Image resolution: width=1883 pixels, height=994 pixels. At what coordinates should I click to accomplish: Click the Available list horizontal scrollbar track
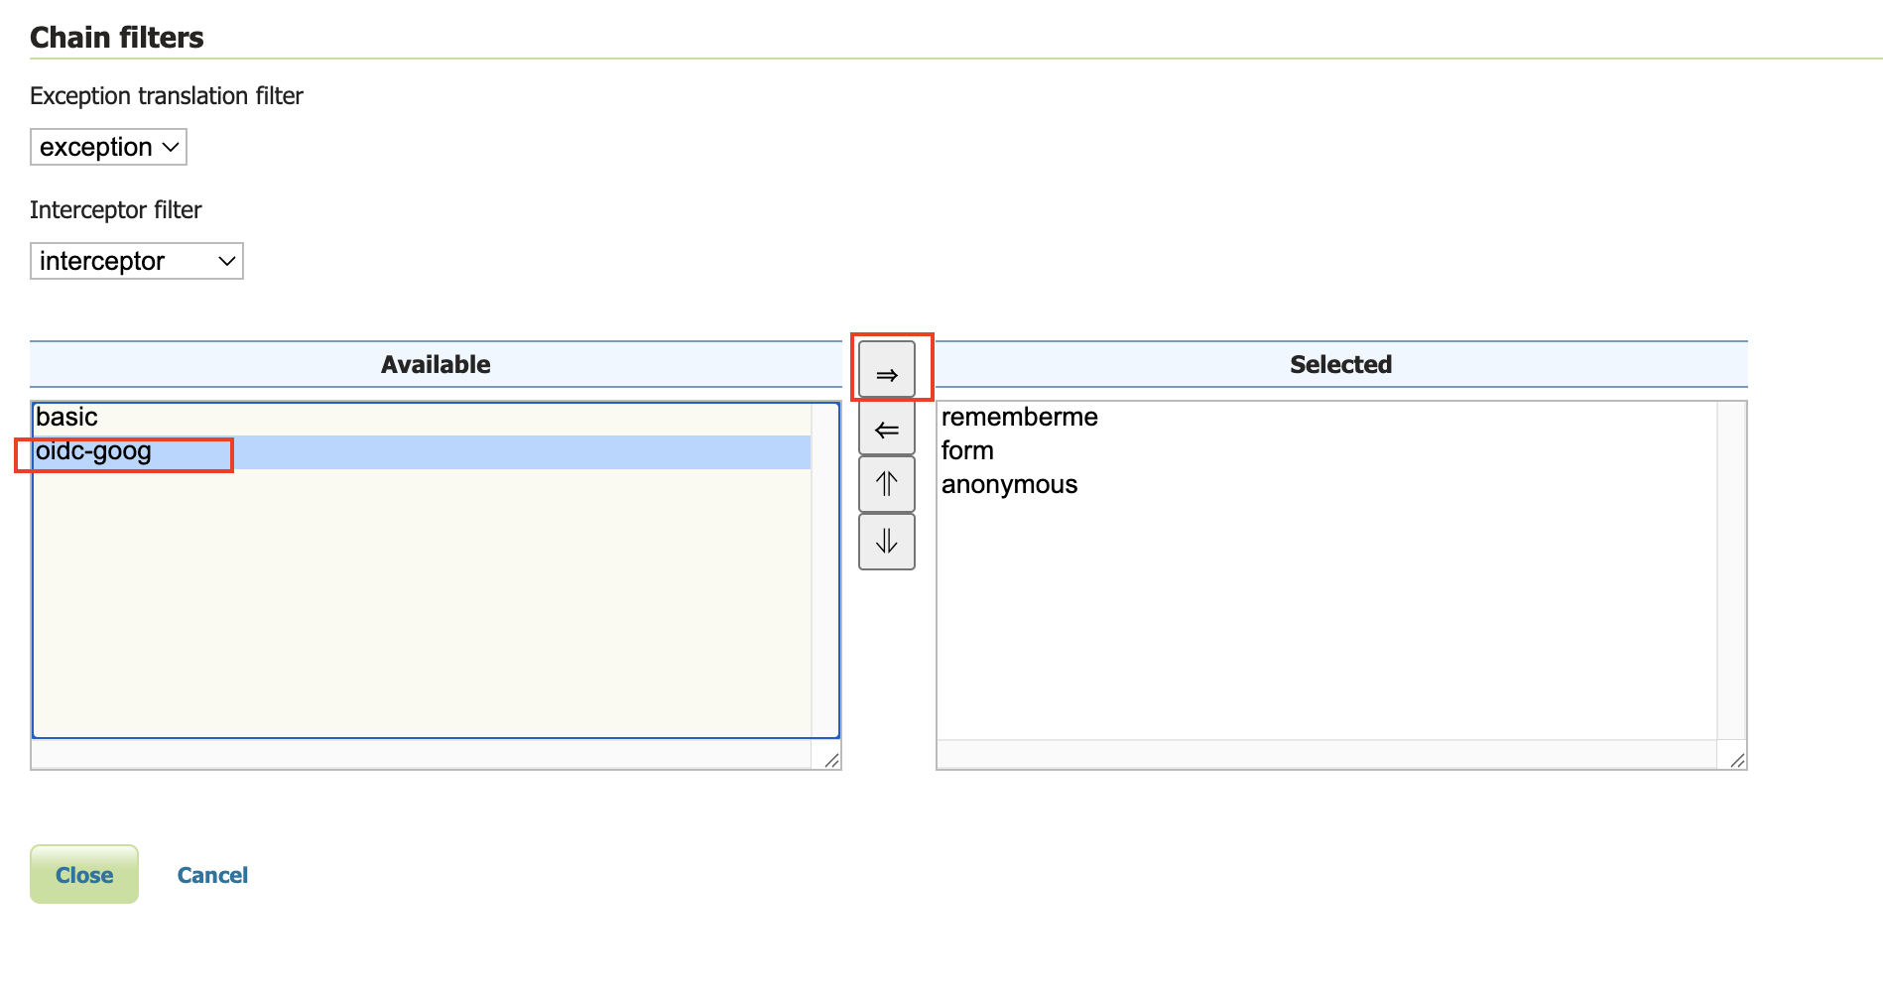tap(421, 756)
